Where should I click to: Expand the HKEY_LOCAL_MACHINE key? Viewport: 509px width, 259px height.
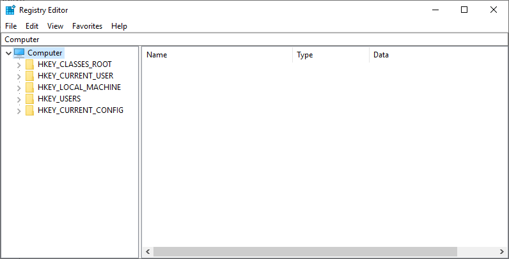[x=19, y=87]
